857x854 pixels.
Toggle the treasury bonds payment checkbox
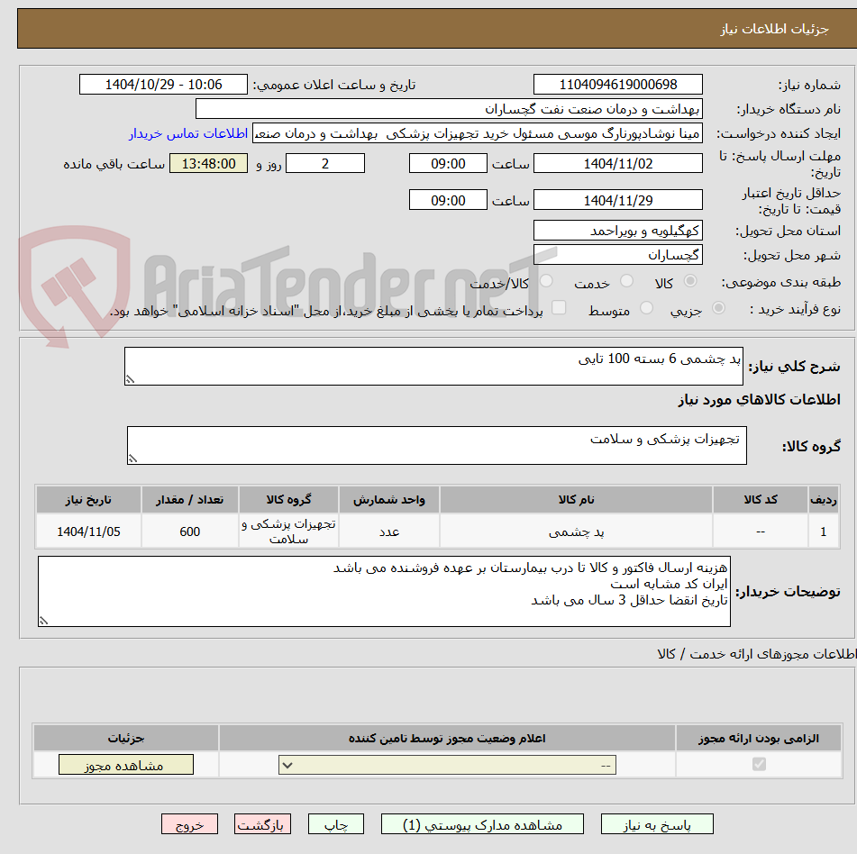[x=559, y=307]
